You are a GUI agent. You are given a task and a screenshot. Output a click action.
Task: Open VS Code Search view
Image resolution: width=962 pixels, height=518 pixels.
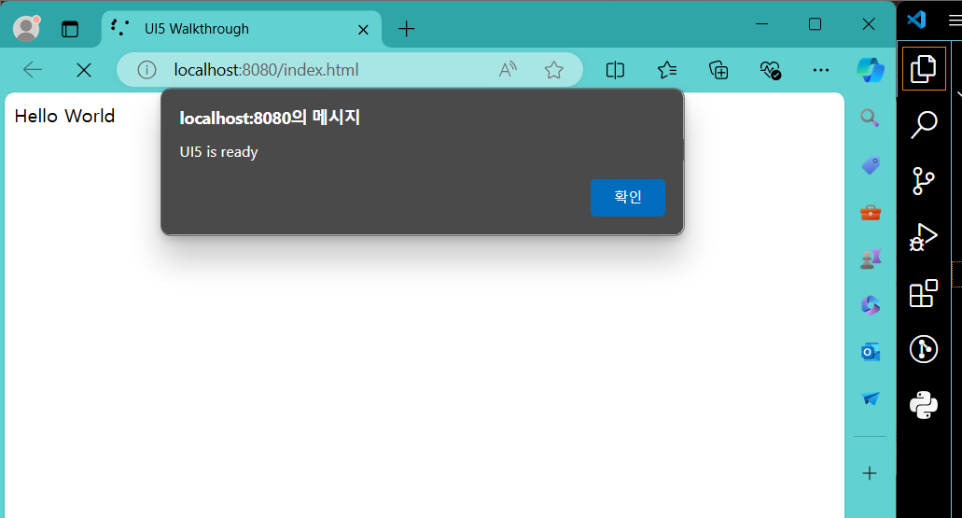click(x=924, y=124)
